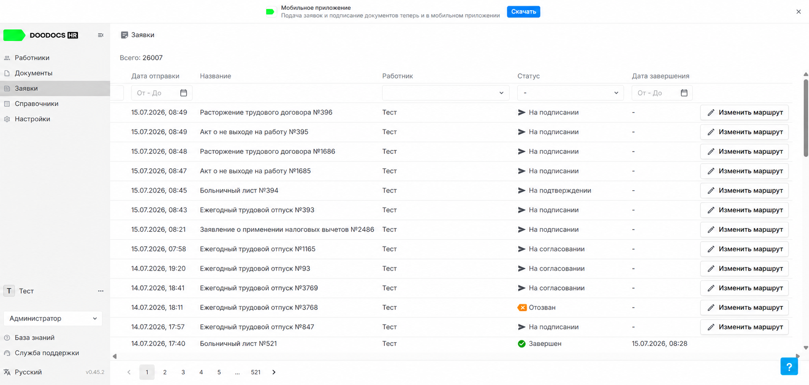Click the horizontal scroll left arrow
Image resolution: width=809 pixels, height=385 pixels.
(115, 356)
